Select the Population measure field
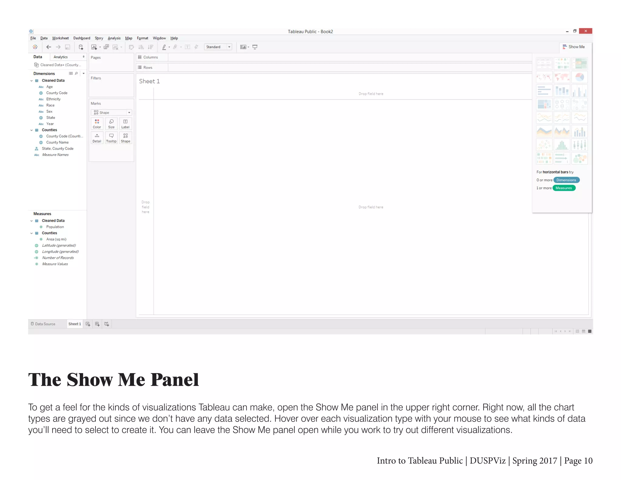Image resolution: width=621 pixels, height=480 pixels. (55, 227)
